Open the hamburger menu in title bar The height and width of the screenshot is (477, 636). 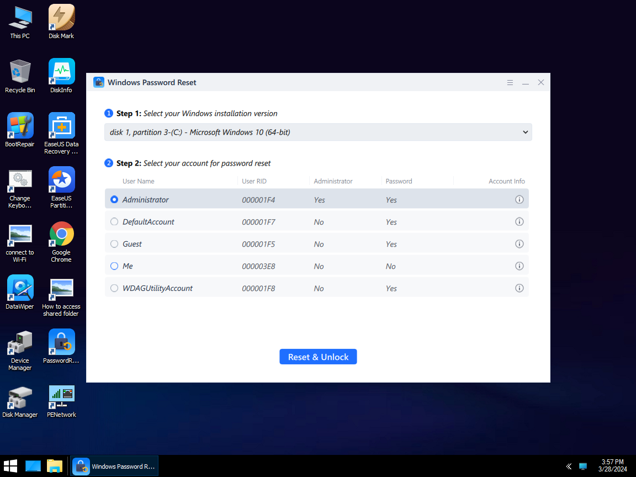510,83
